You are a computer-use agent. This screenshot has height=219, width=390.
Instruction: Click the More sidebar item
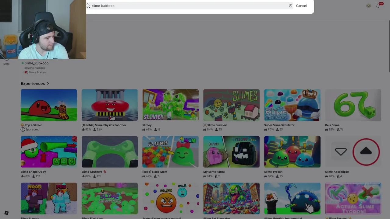(x=6, y=64)
